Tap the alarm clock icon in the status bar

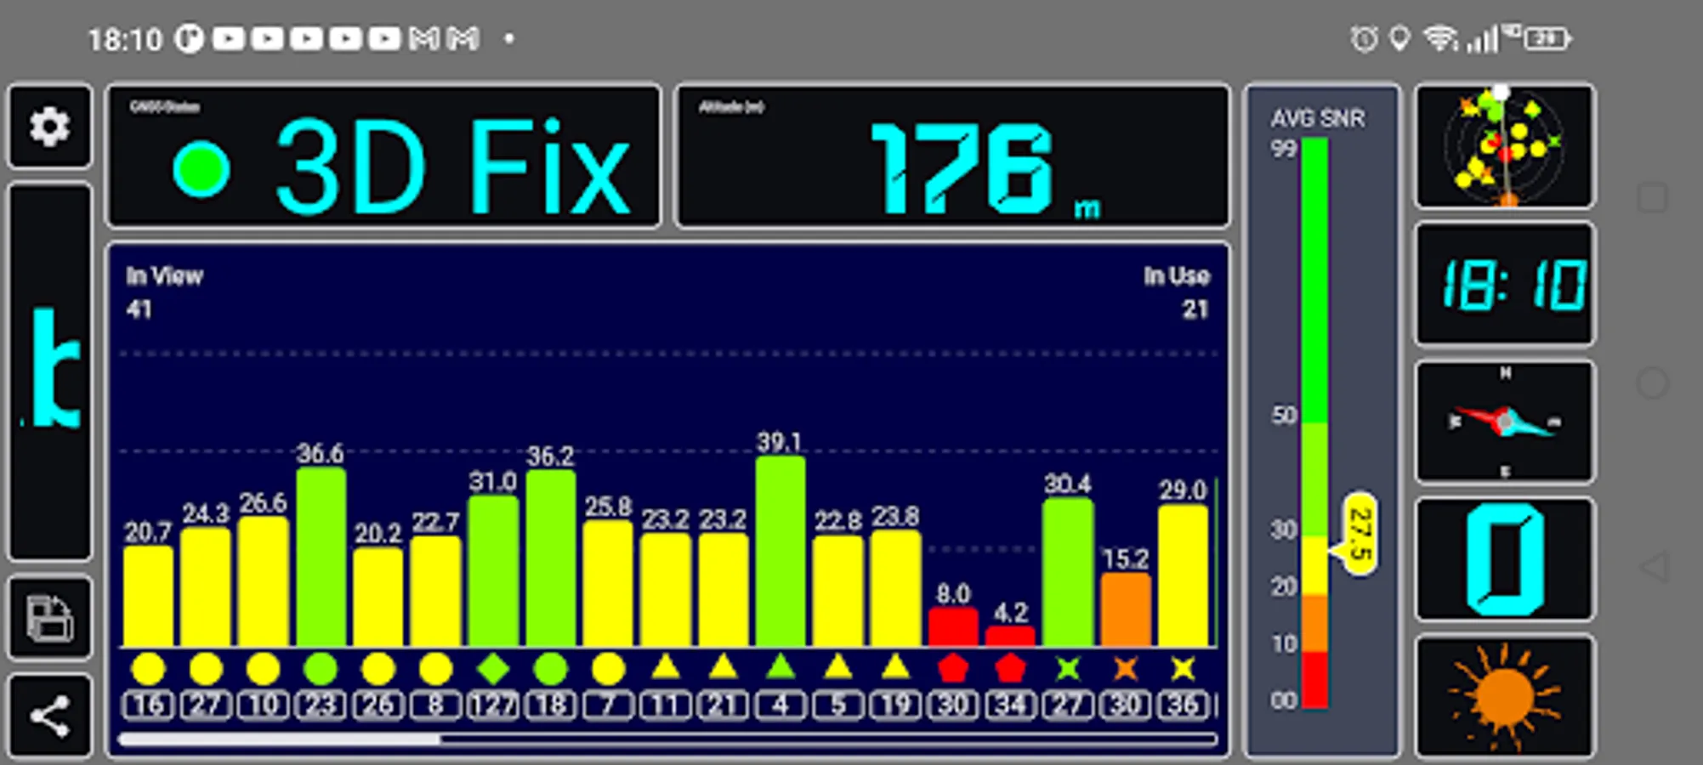click(1364, 38)
